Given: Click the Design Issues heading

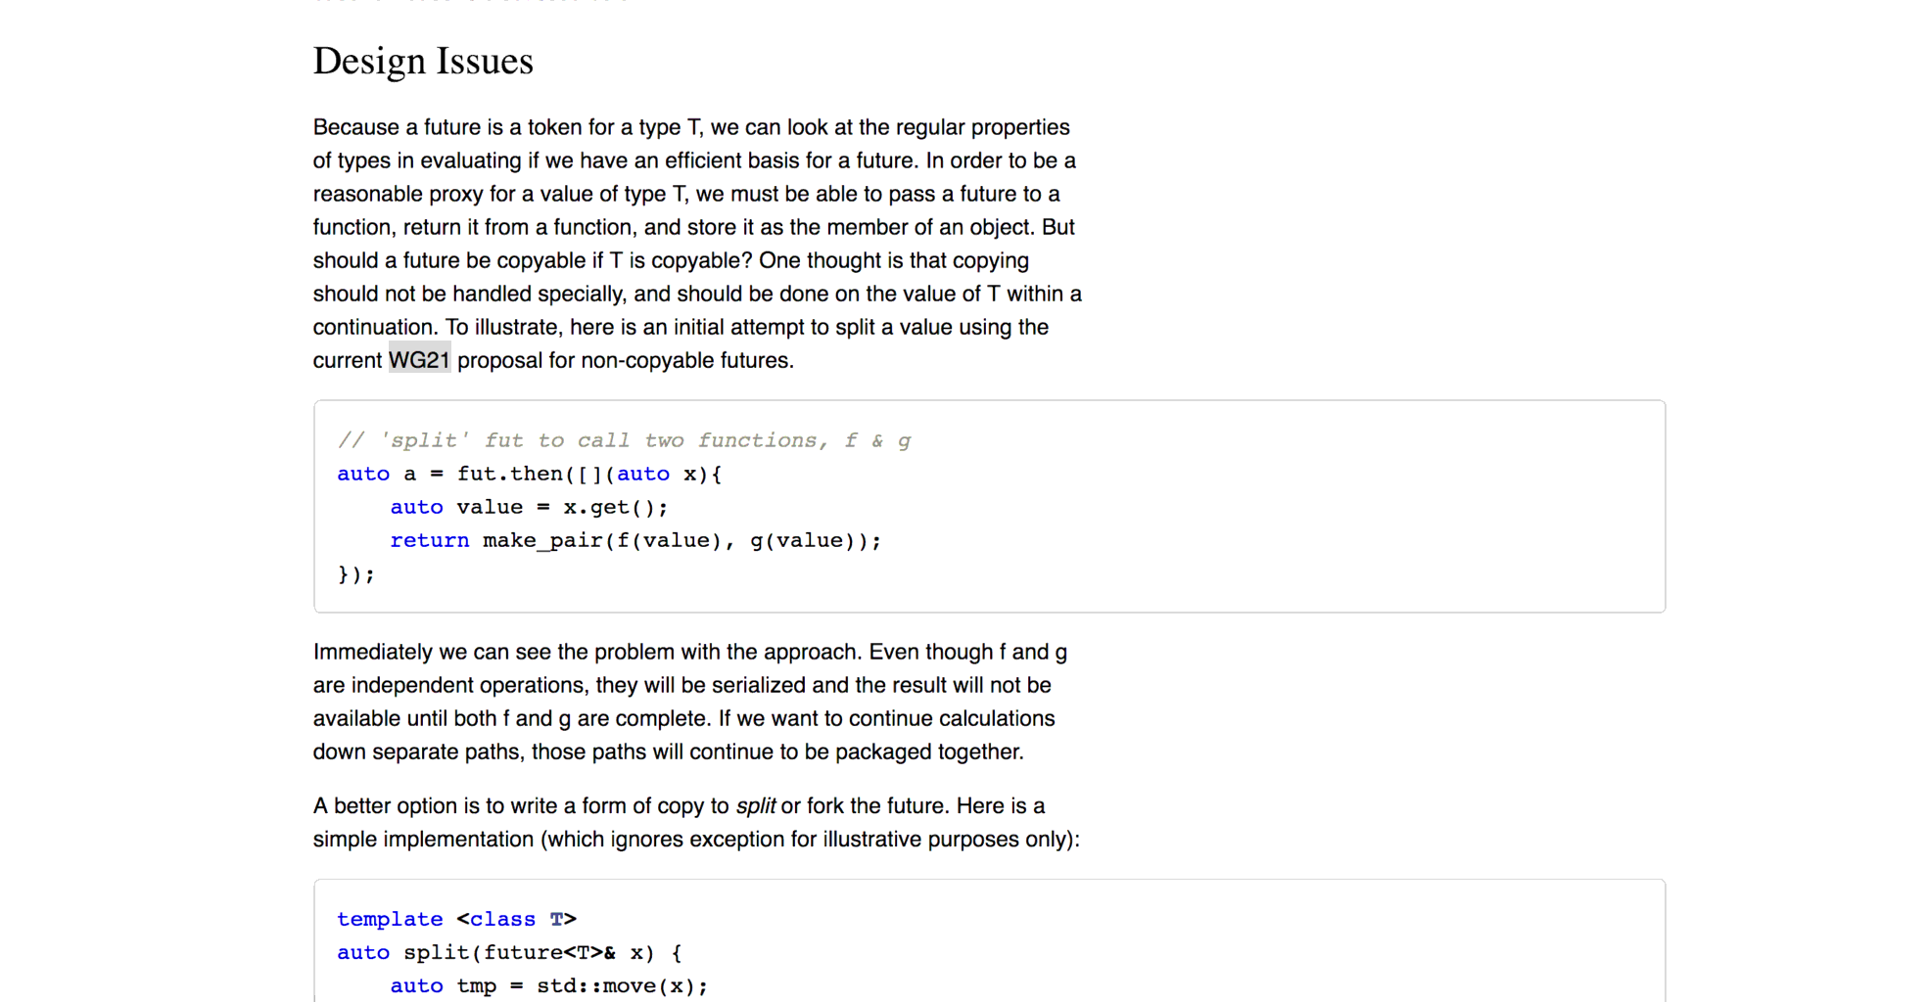Looking at the screenshot, I should [x=423, y=61].
